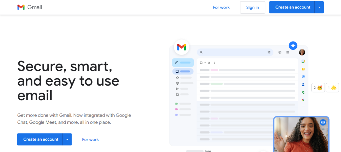Select the drafts page icon in the sidebar
Image resolution: width=341 pixels, height=152 pixels.
177,94
